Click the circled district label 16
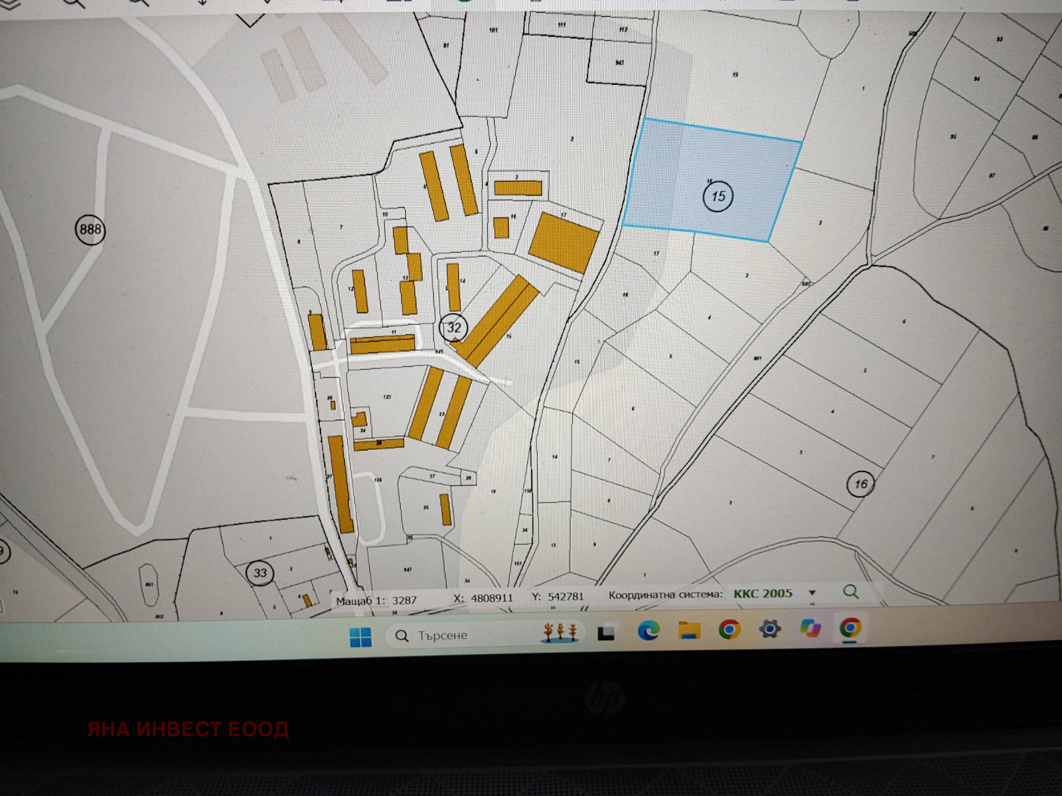1062x796 pixels. pyautogui.click(x=861, y=484)
